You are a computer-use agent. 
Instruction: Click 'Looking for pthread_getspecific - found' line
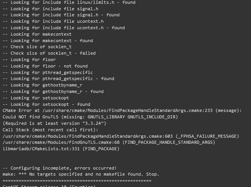click(58, 79)
